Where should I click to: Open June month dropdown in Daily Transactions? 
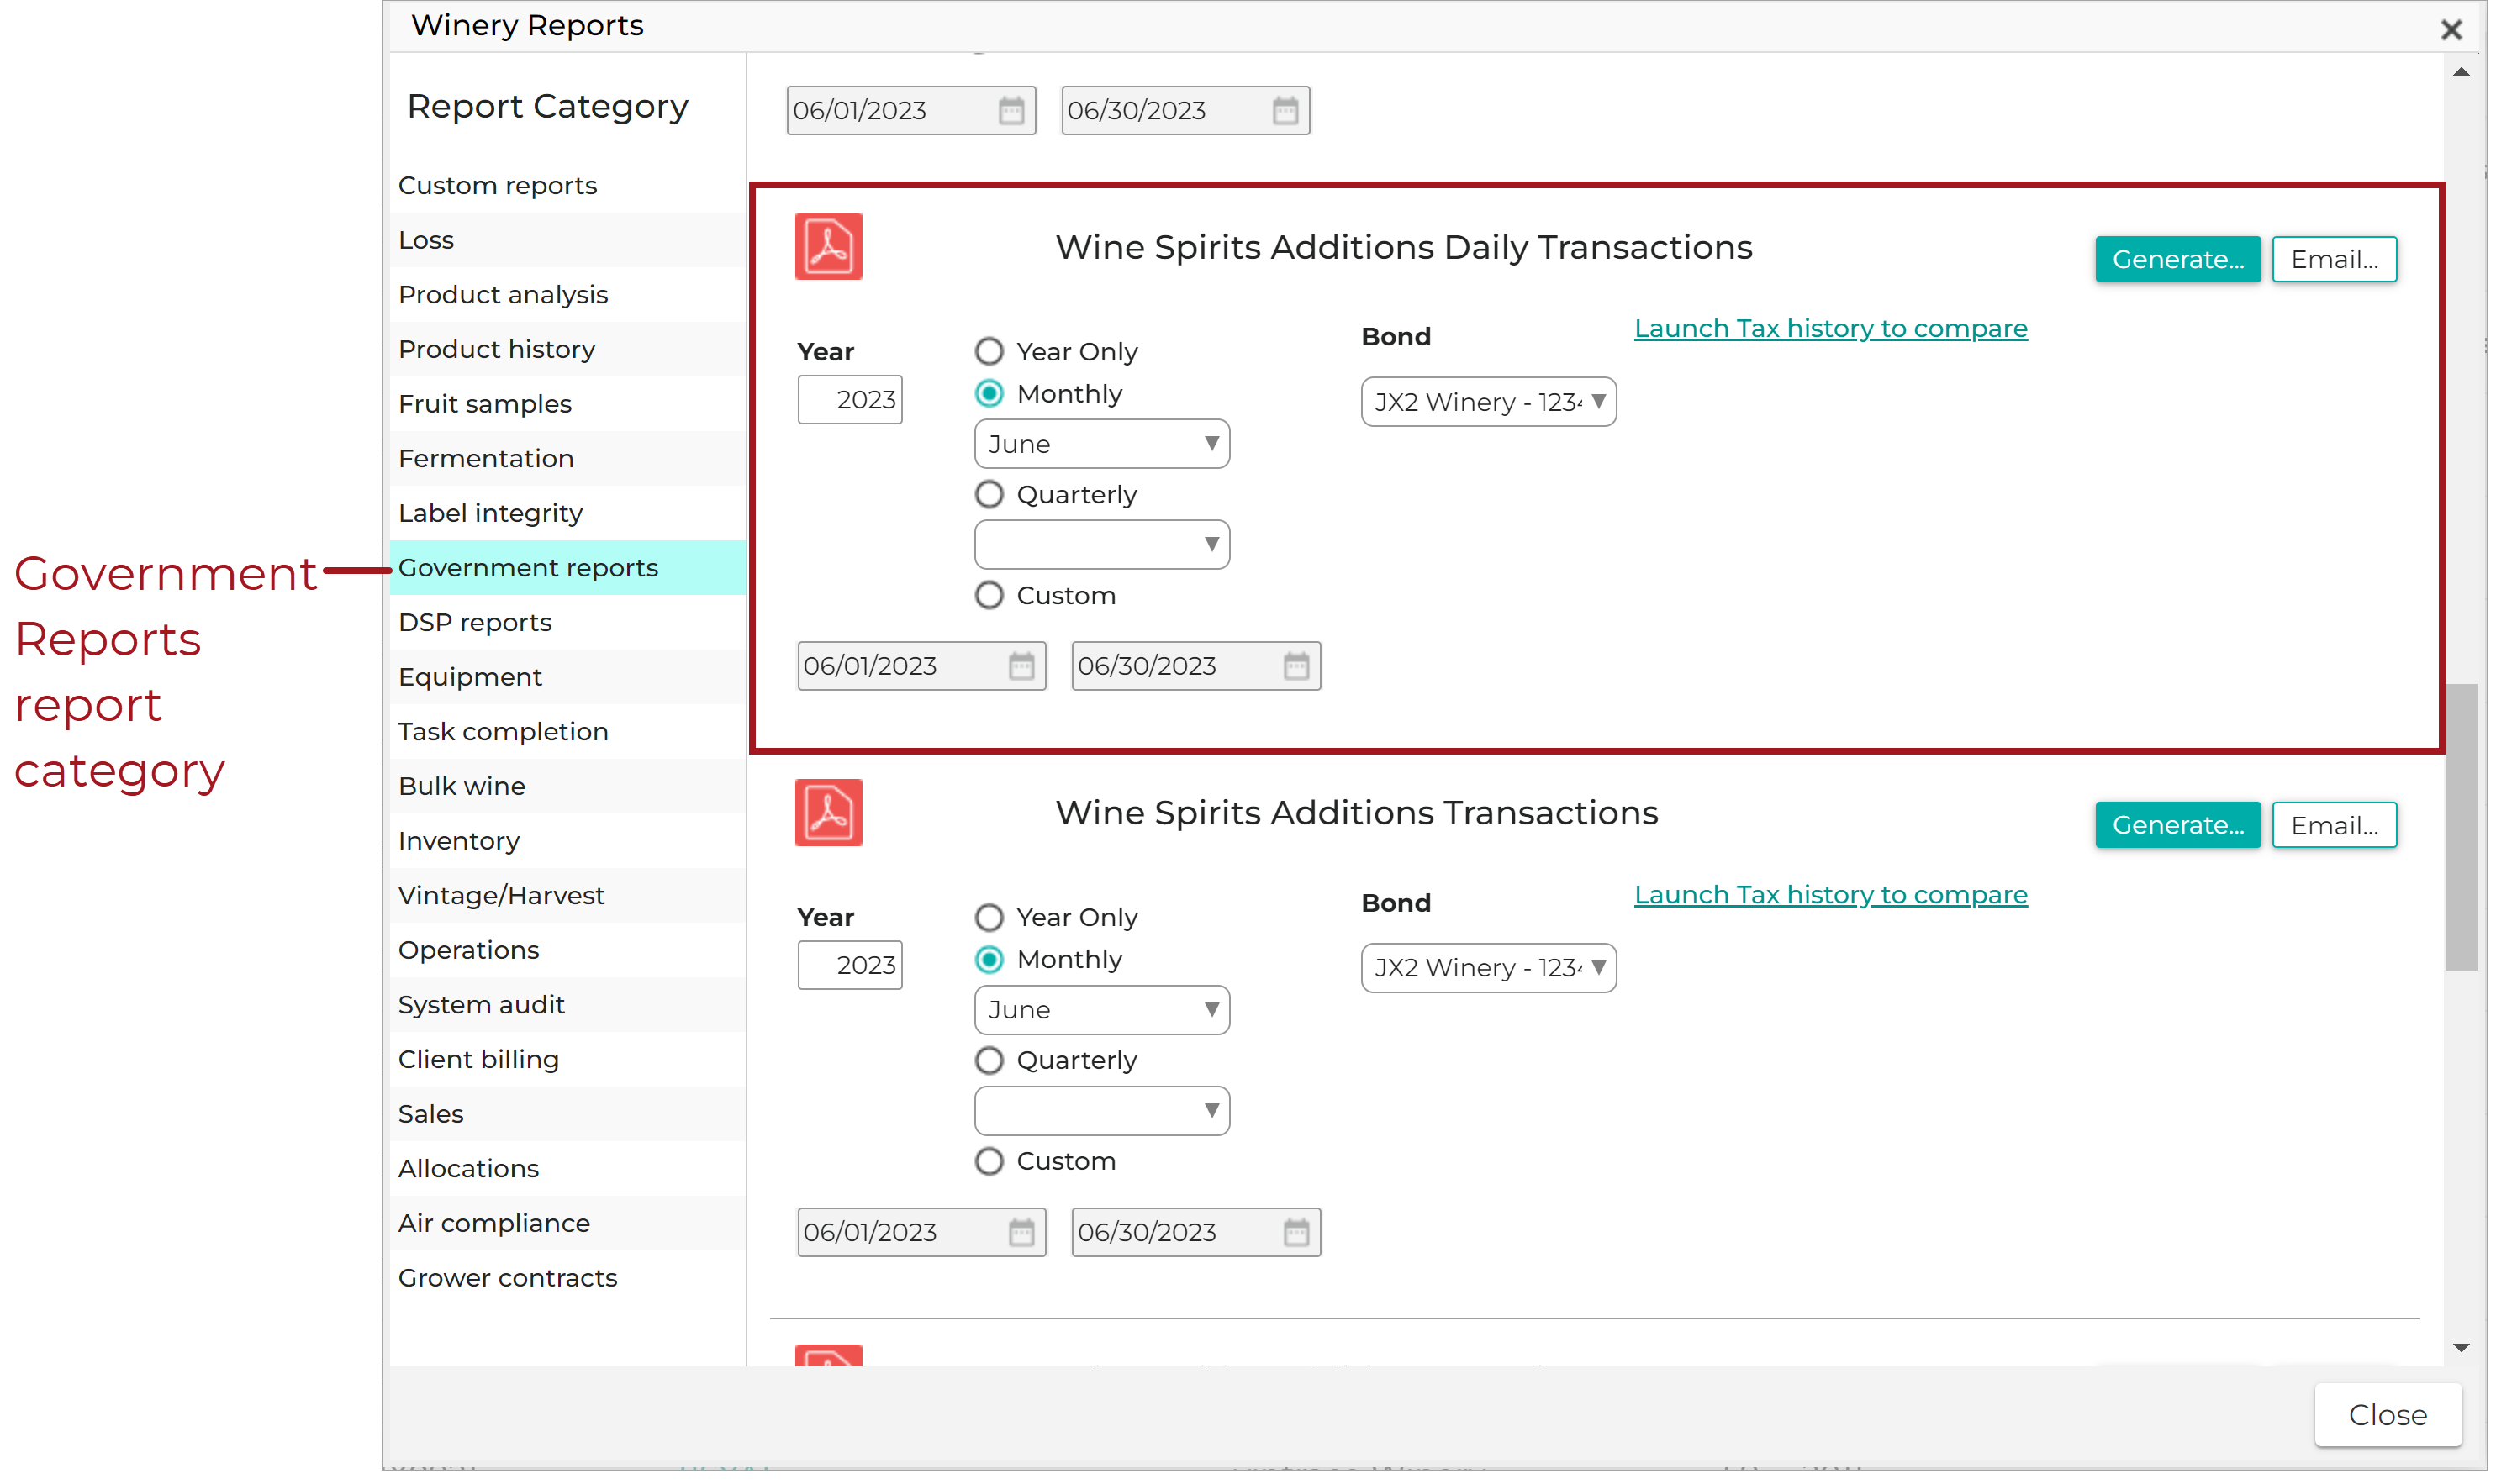[1102, 444]
